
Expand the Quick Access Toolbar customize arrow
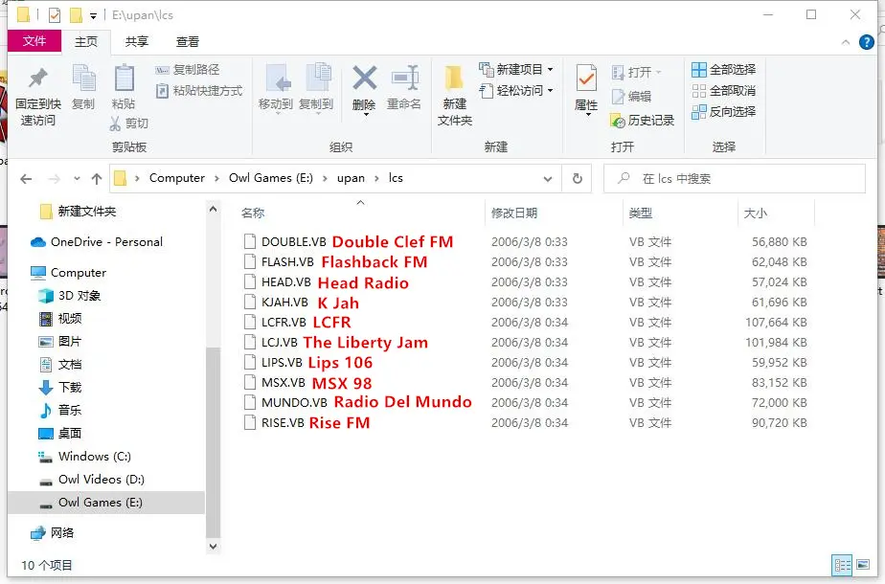(93, 16)
